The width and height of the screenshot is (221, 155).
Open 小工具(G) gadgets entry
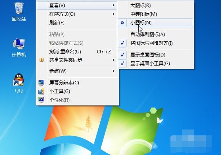tap(77, 91)
